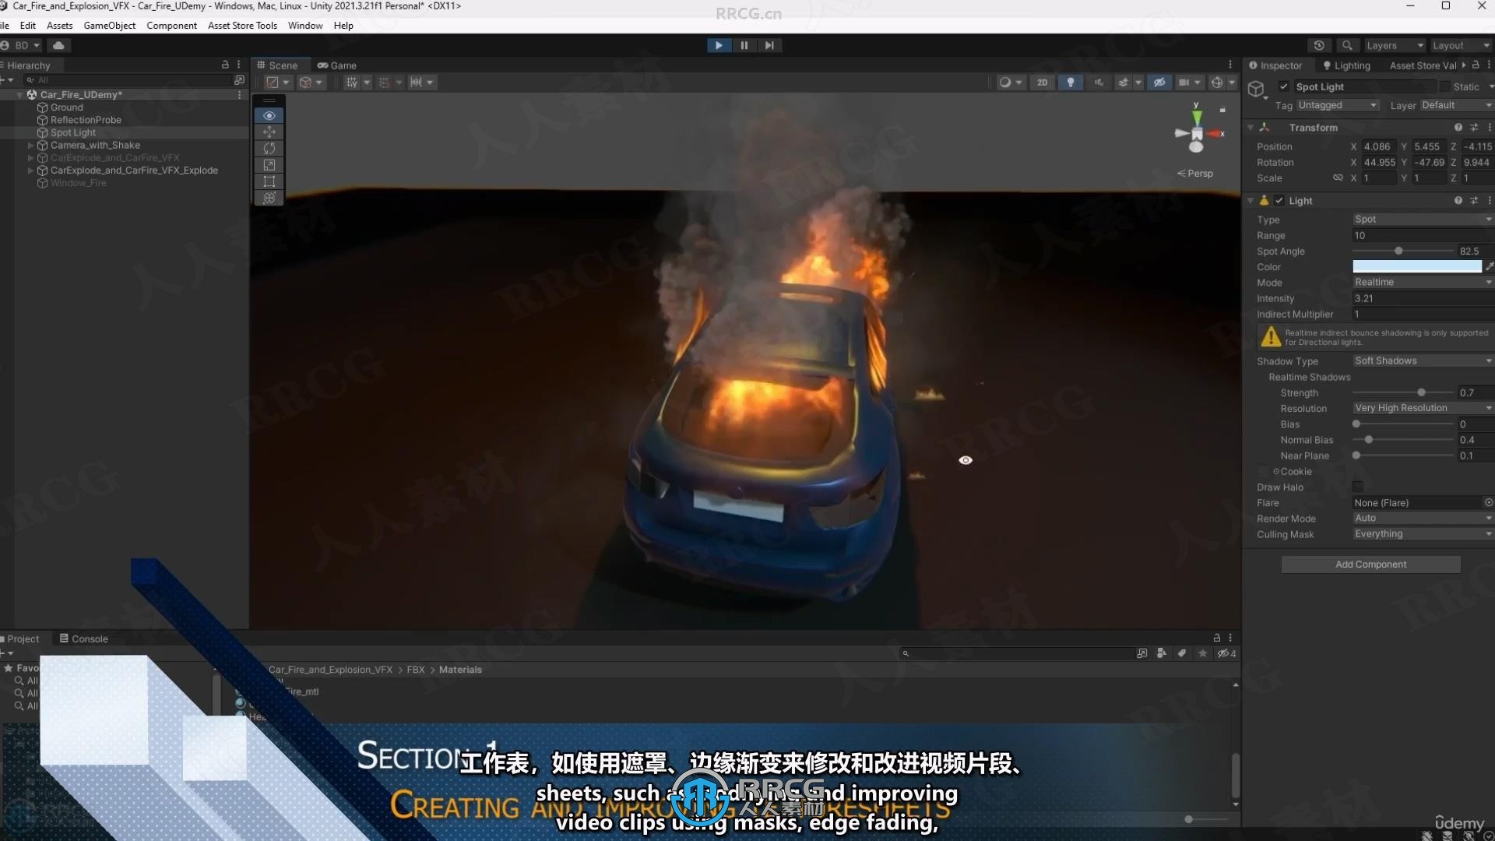
Task: Click the Persp projection label on gizmo
Action: (1195, 173)
